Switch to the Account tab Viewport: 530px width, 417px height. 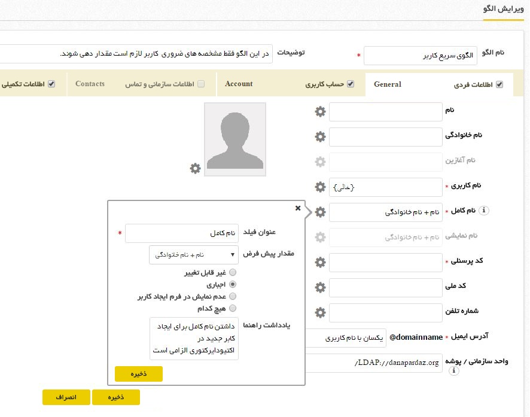(x=239, y=84)
